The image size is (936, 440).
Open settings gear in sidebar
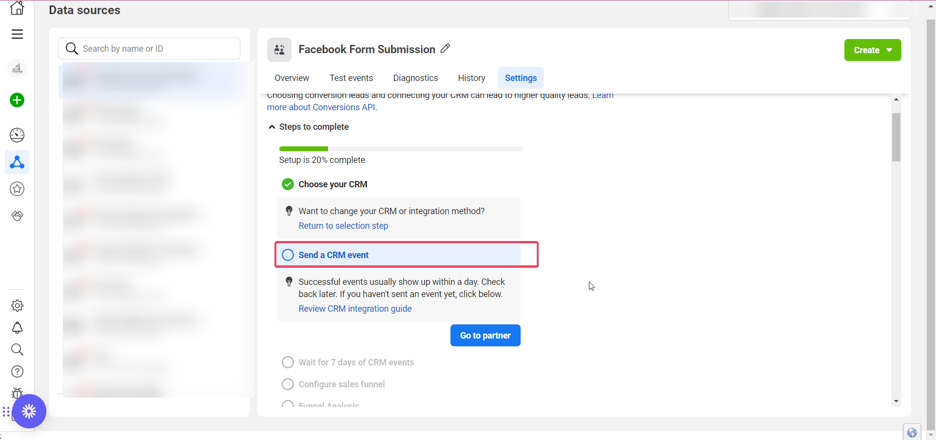click(17, 306)
